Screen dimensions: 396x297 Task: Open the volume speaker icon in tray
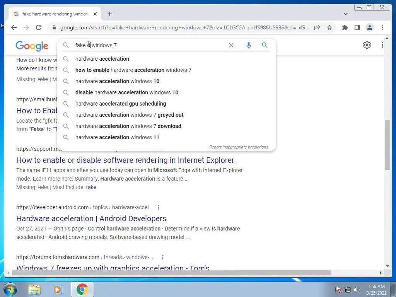pyautogui.click(x=357, y=290)
